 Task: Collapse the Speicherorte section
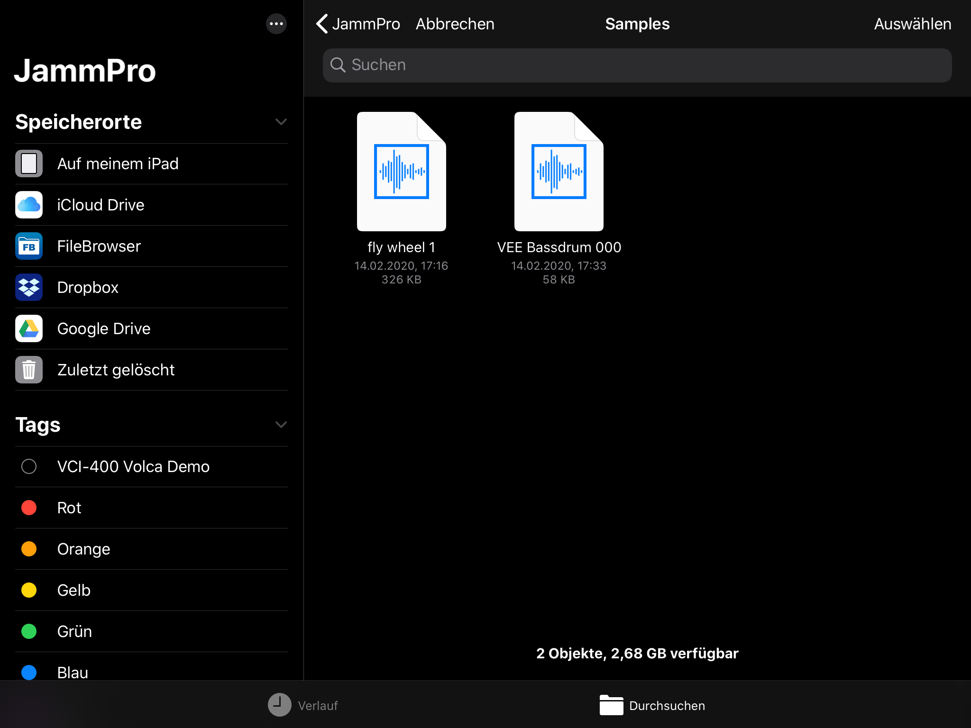point(281,122)
